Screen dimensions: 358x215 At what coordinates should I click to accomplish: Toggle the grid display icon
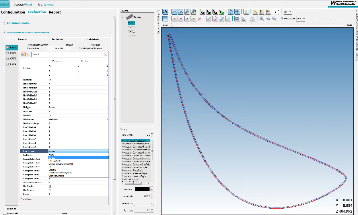[x=237, y=19]
